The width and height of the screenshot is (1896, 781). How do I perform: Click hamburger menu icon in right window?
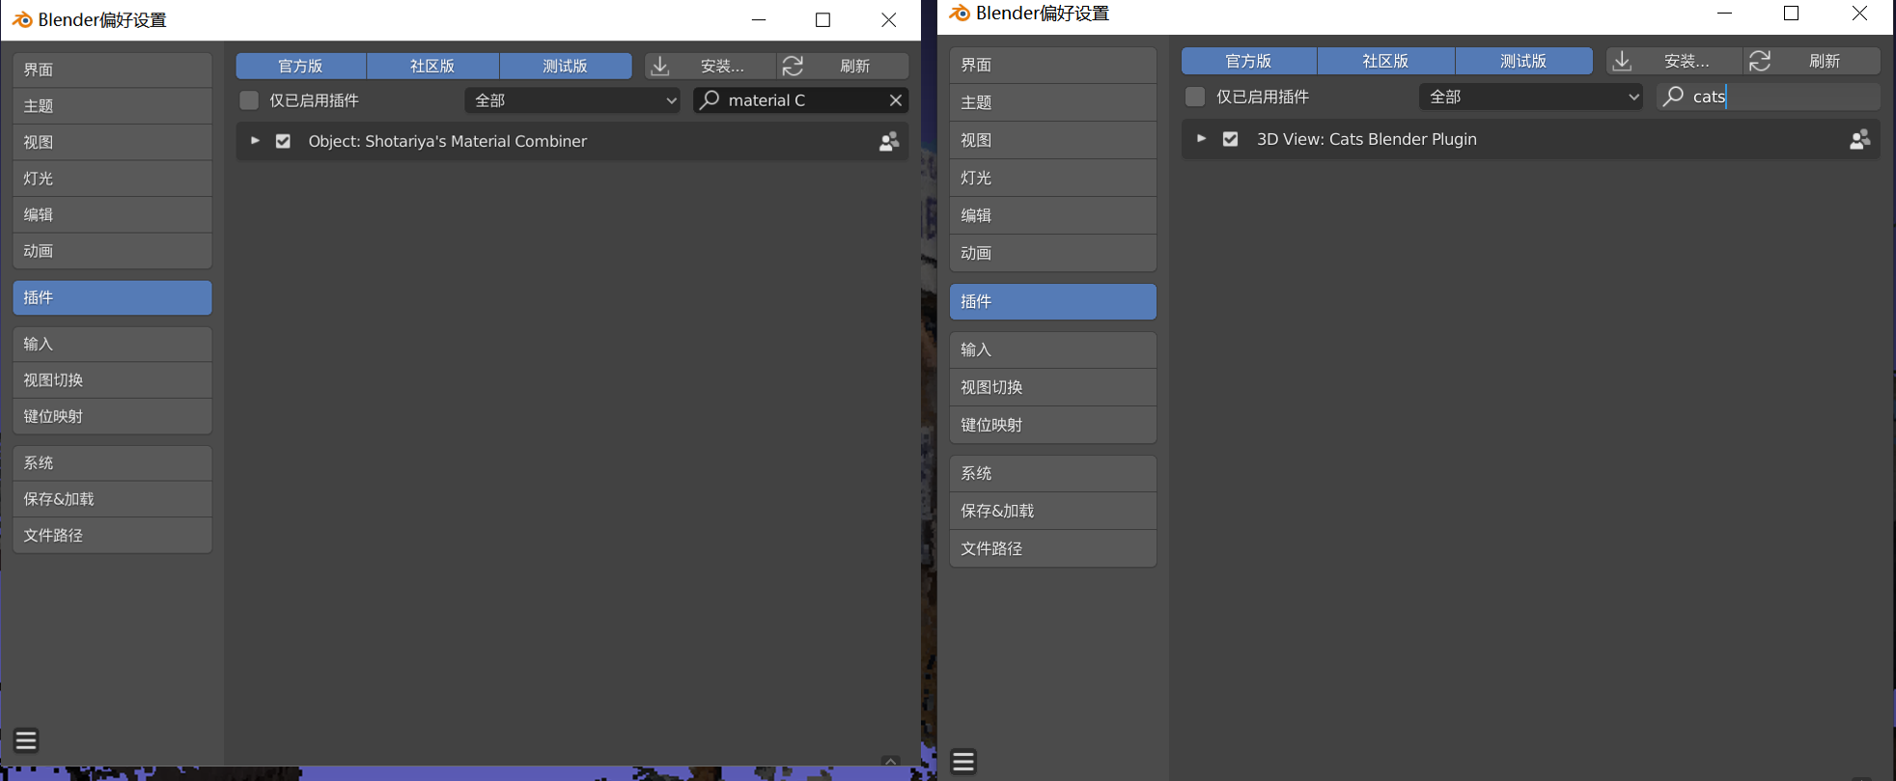coord(962,762)
